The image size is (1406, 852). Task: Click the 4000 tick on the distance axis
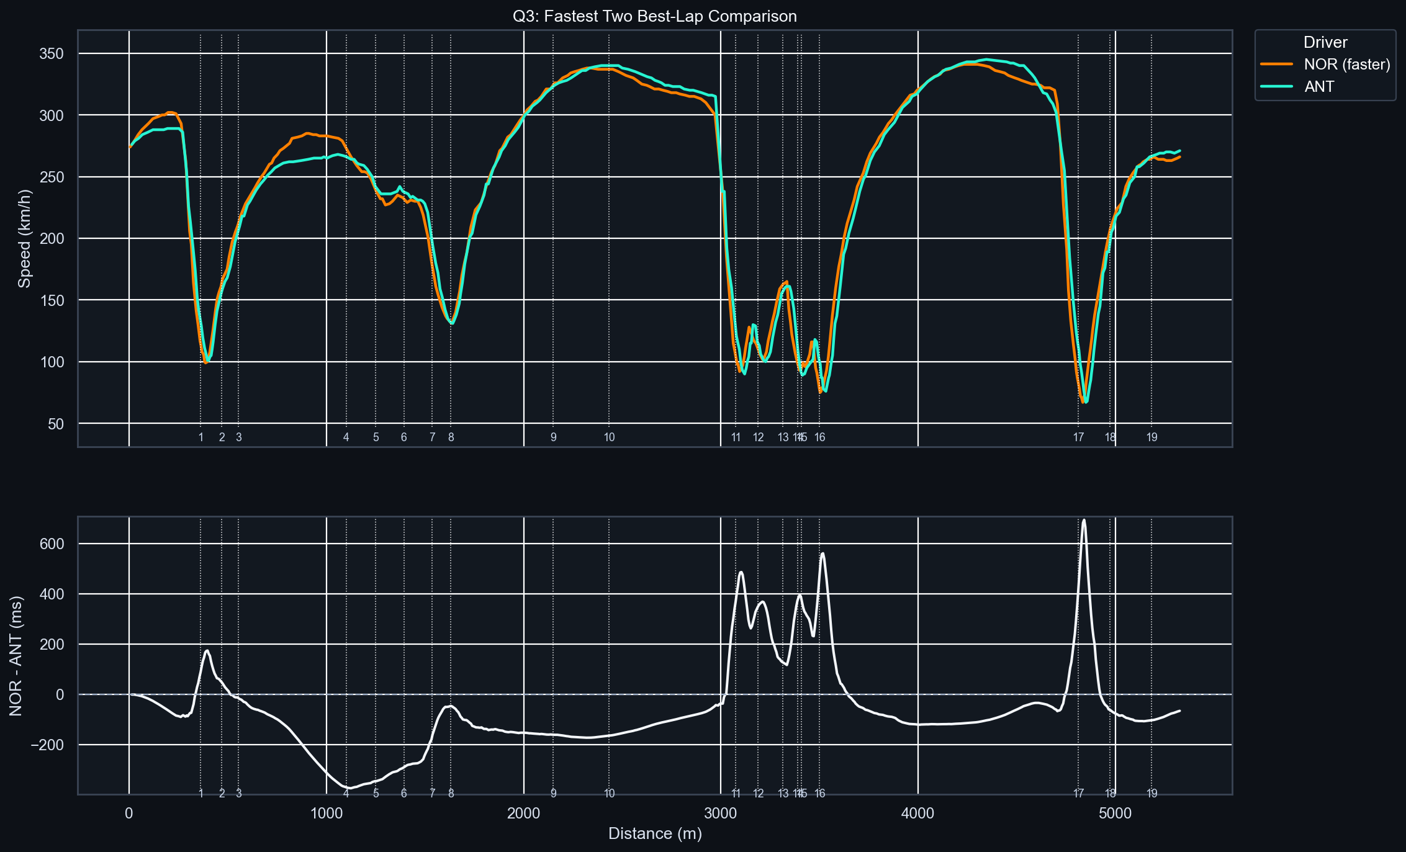[918, 814]
